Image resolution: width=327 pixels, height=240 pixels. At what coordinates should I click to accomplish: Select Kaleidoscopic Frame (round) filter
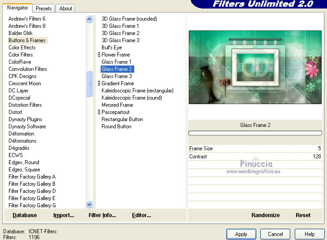point(132,98)
